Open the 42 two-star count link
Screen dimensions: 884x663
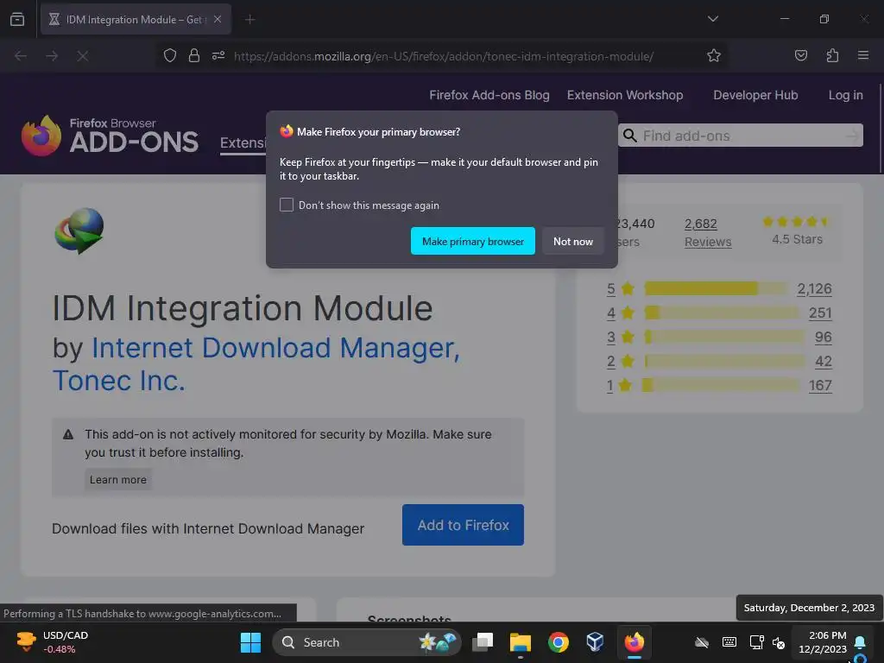click(x=823, y=362)
